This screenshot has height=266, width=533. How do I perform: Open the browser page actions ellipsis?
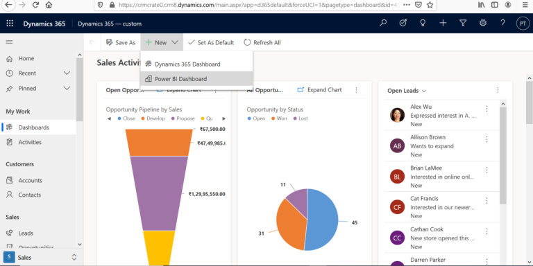pyautogui.click(x=407, y=5)
